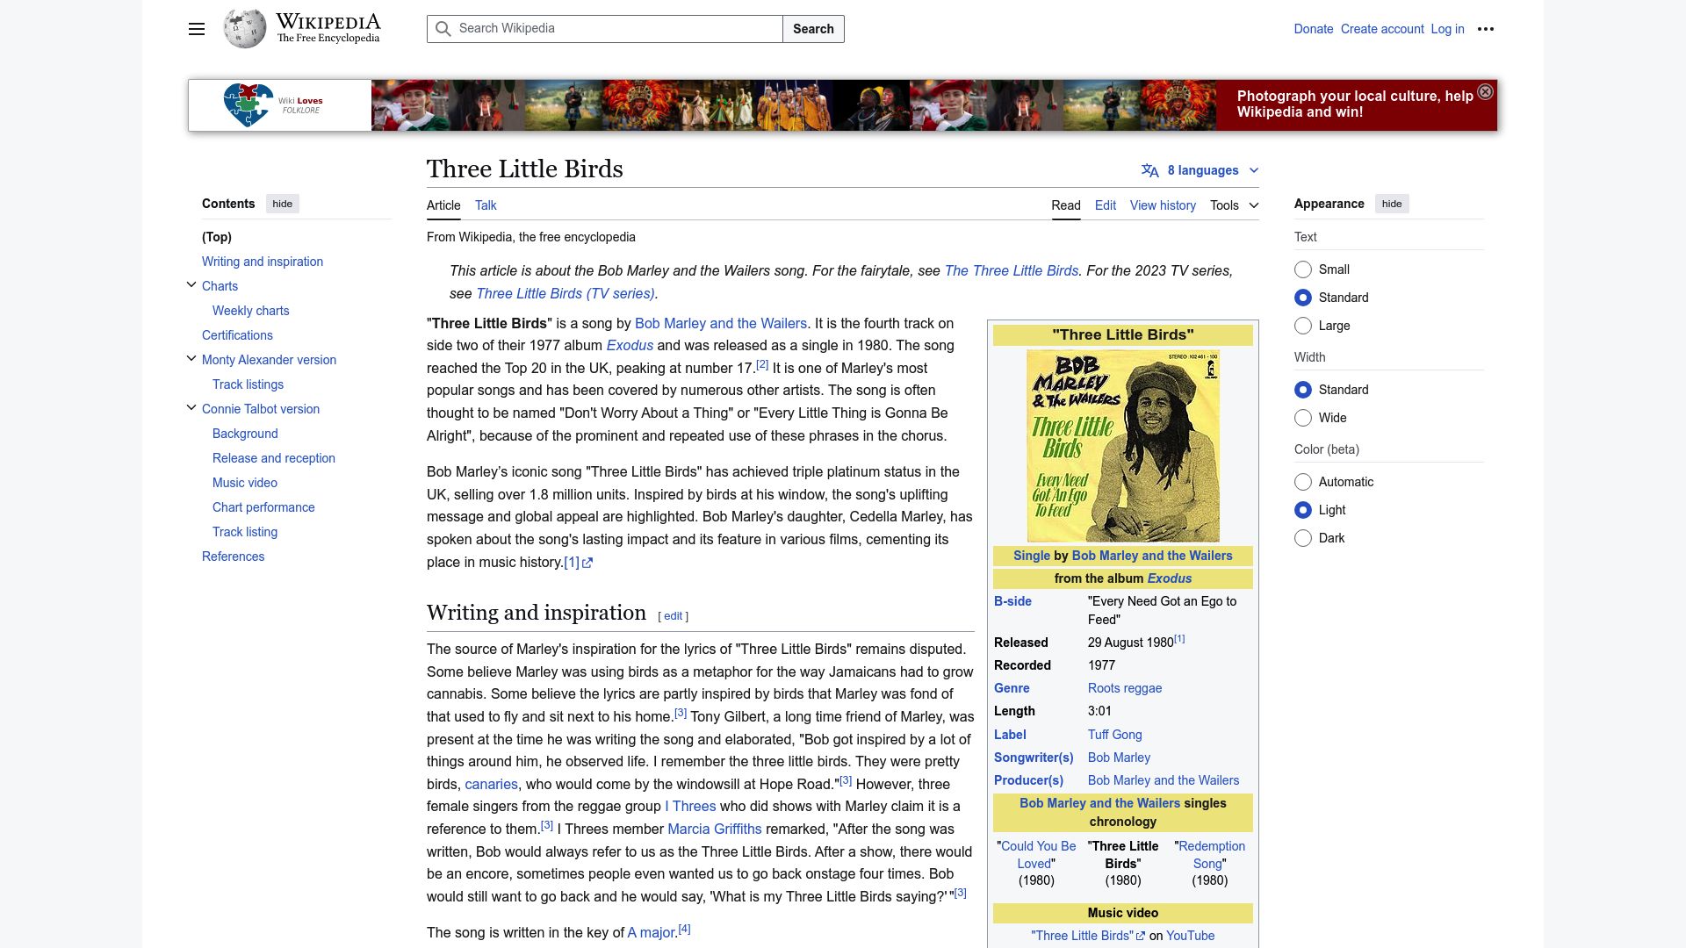Viewport: 1686px width, 948px height.
Task: Jump to References in contents
Action: pyautogui.click(x=233, y=557)
